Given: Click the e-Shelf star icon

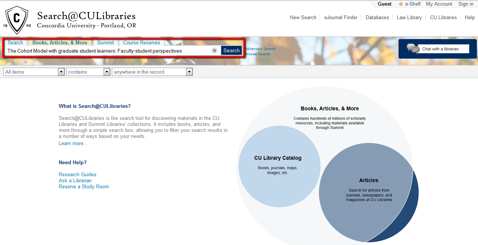Looking at the screenshot, I should coord(401,4).
